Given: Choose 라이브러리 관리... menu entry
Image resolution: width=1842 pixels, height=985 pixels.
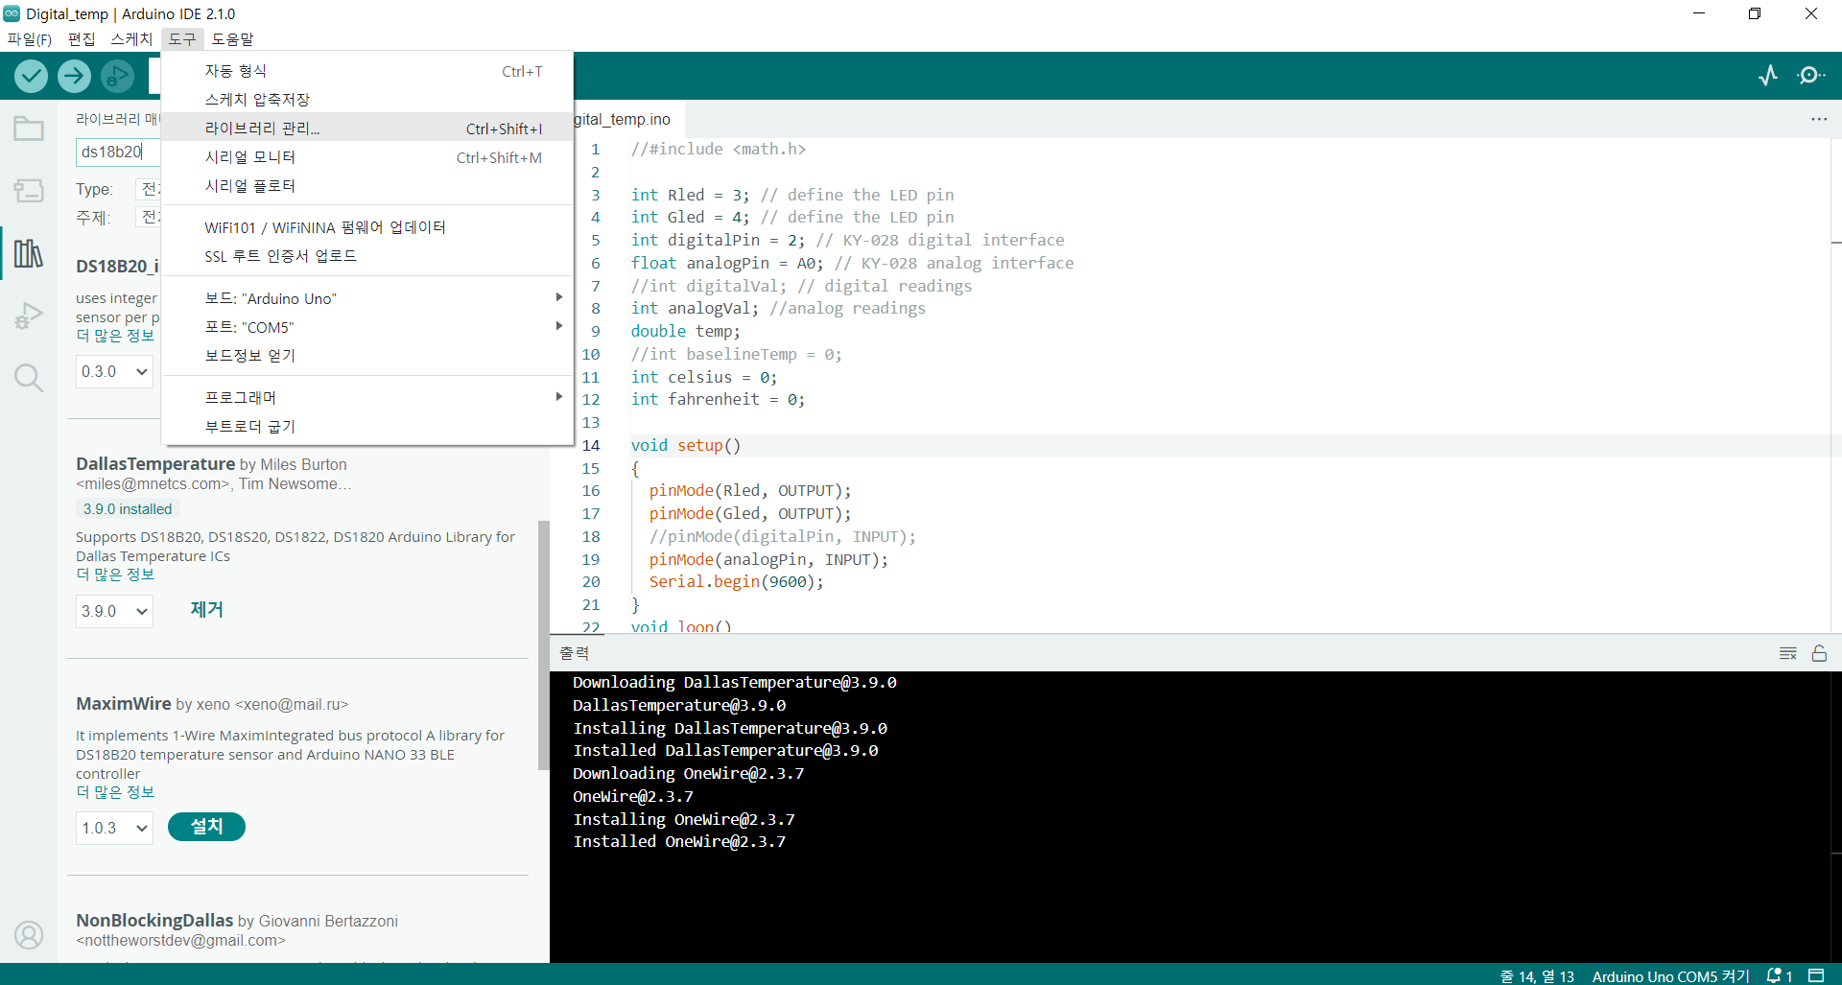Looking at the screenshot, I should tap(367, 128).
